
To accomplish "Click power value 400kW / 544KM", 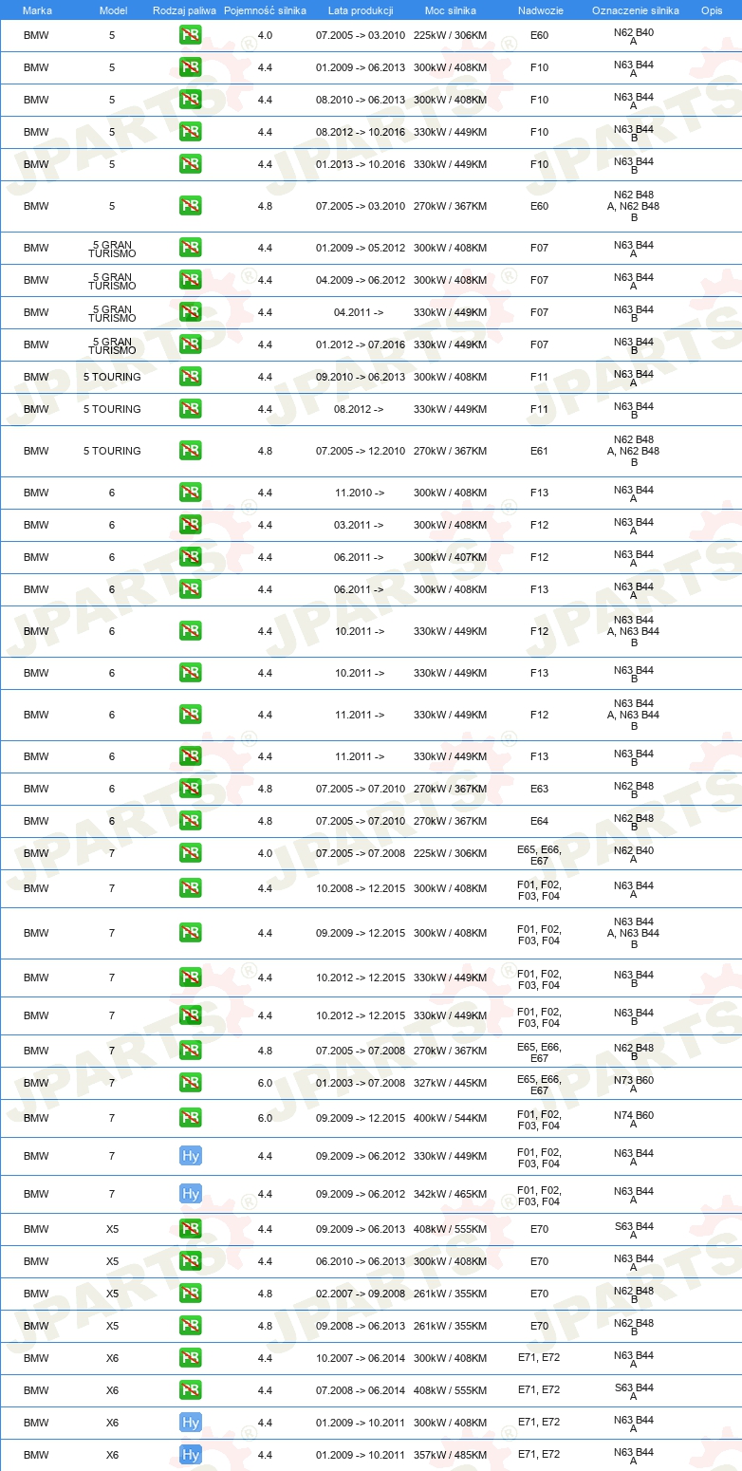I will coord(450,1118).
